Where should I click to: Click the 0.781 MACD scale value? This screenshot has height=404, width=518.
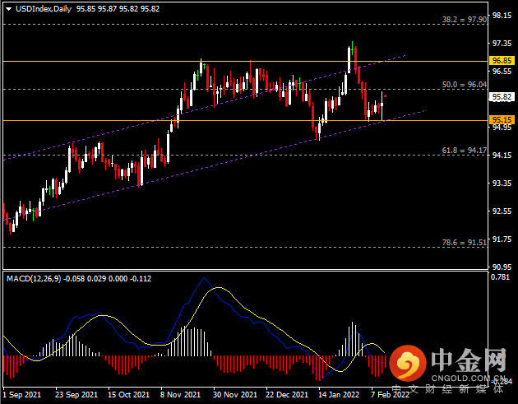[x=500, y=276]
